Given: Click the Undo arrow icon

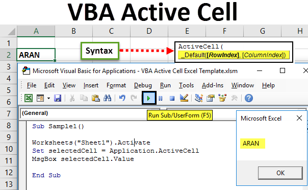Looking at the screenshot, I should click(x=122, y=98).
